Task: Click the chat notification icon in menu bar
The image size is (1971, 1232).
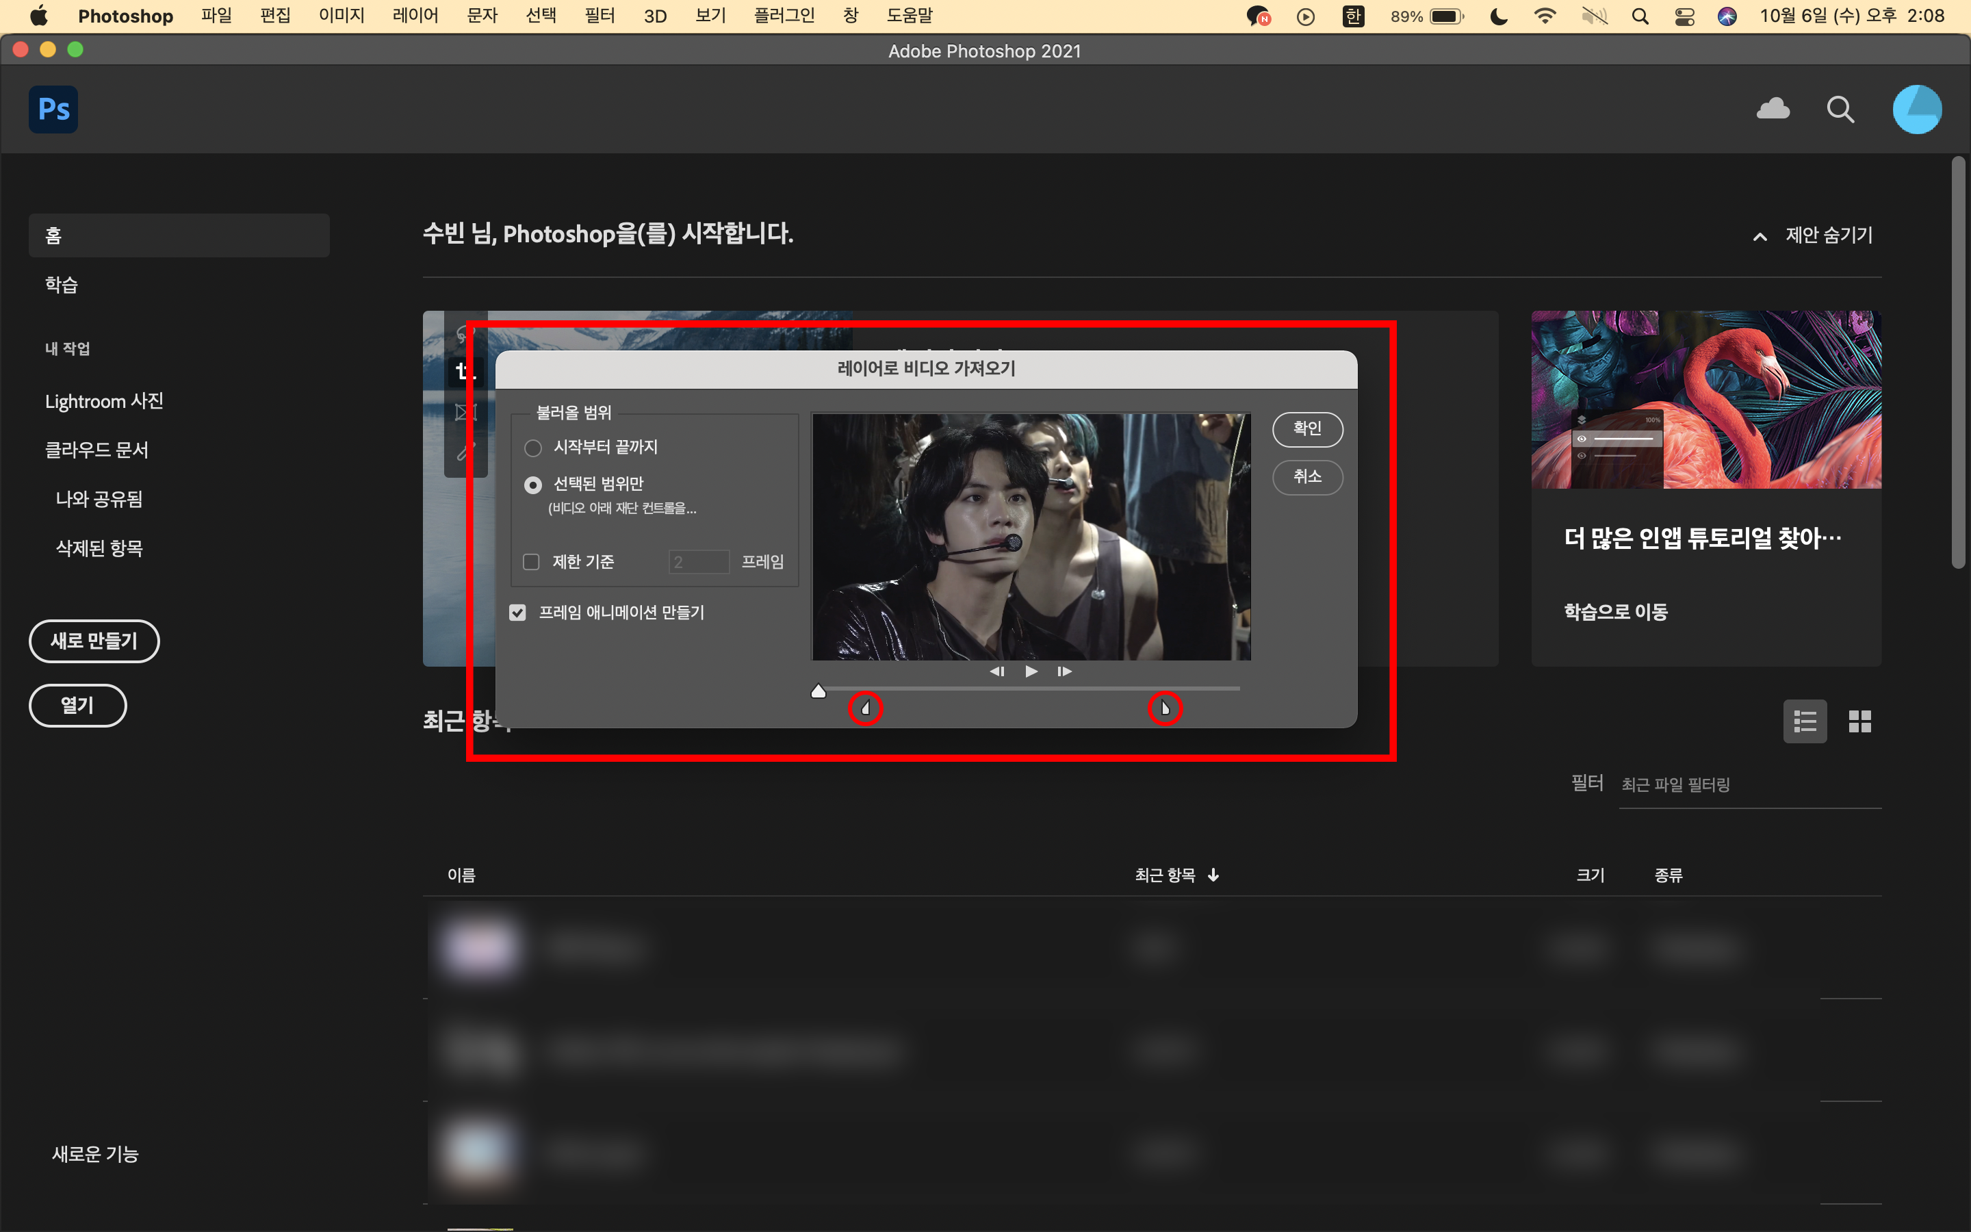Action: coord(1259,16)
